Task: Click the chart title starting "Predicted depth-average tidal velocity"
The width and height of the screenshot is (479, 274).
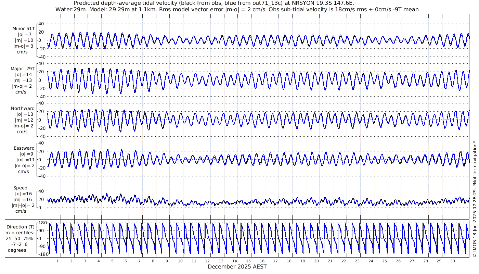Action: (213, 3)
